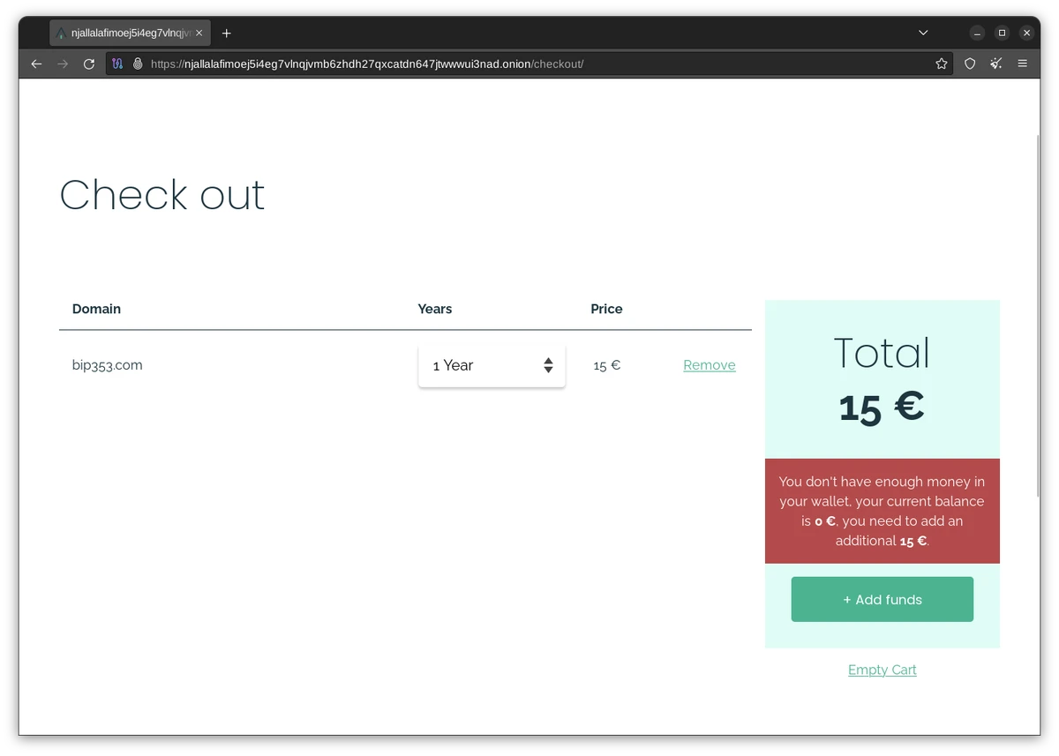Click the Empty Cart link
The image size is (1059, 756).
[x=882, y=670]
